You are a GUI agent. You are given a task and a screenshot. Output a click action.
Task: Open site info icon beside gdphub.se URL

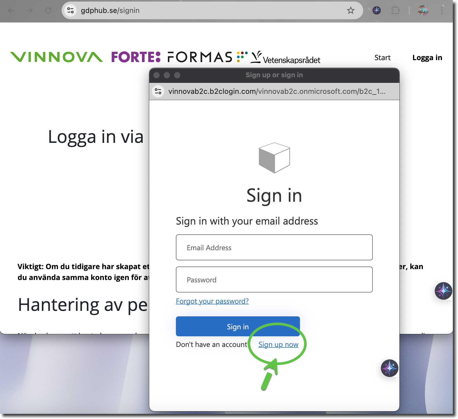(70, 10)
